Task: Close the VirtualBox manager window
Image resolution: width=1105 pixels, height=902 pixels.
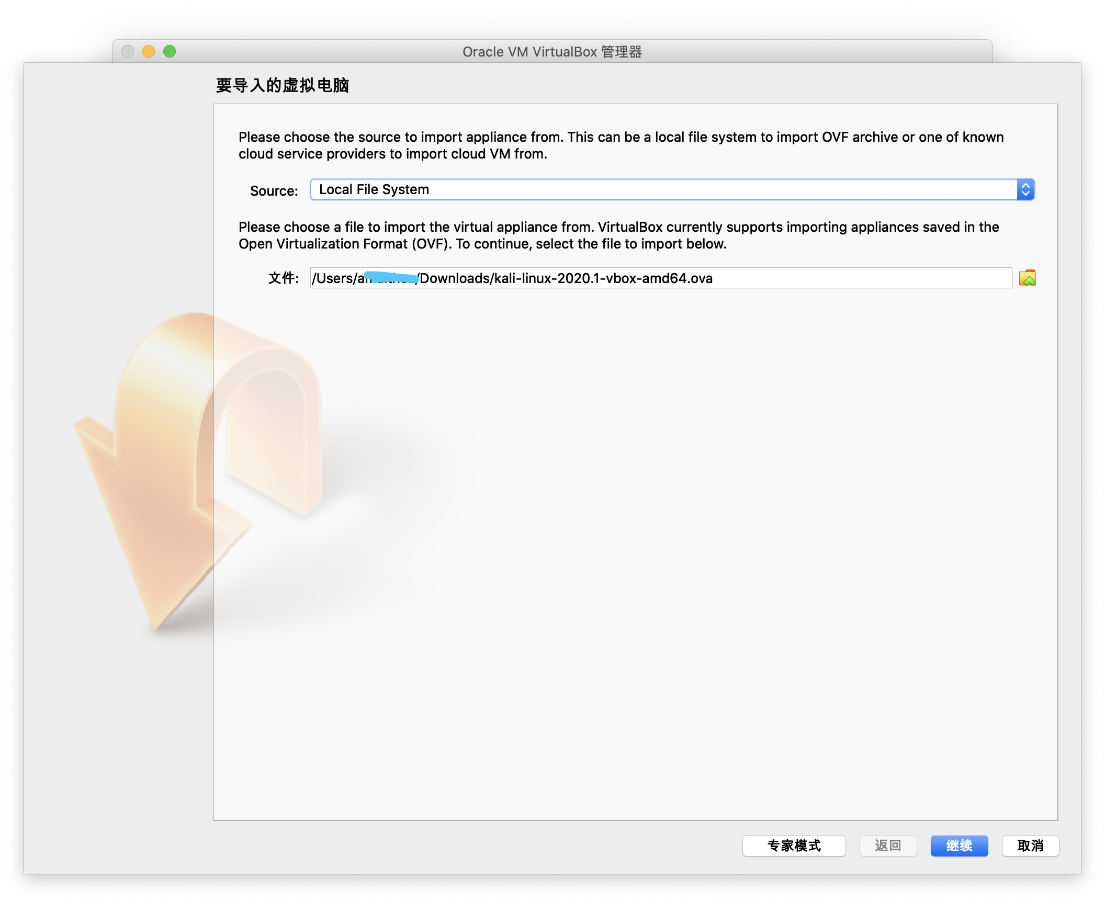Action: 128,51
